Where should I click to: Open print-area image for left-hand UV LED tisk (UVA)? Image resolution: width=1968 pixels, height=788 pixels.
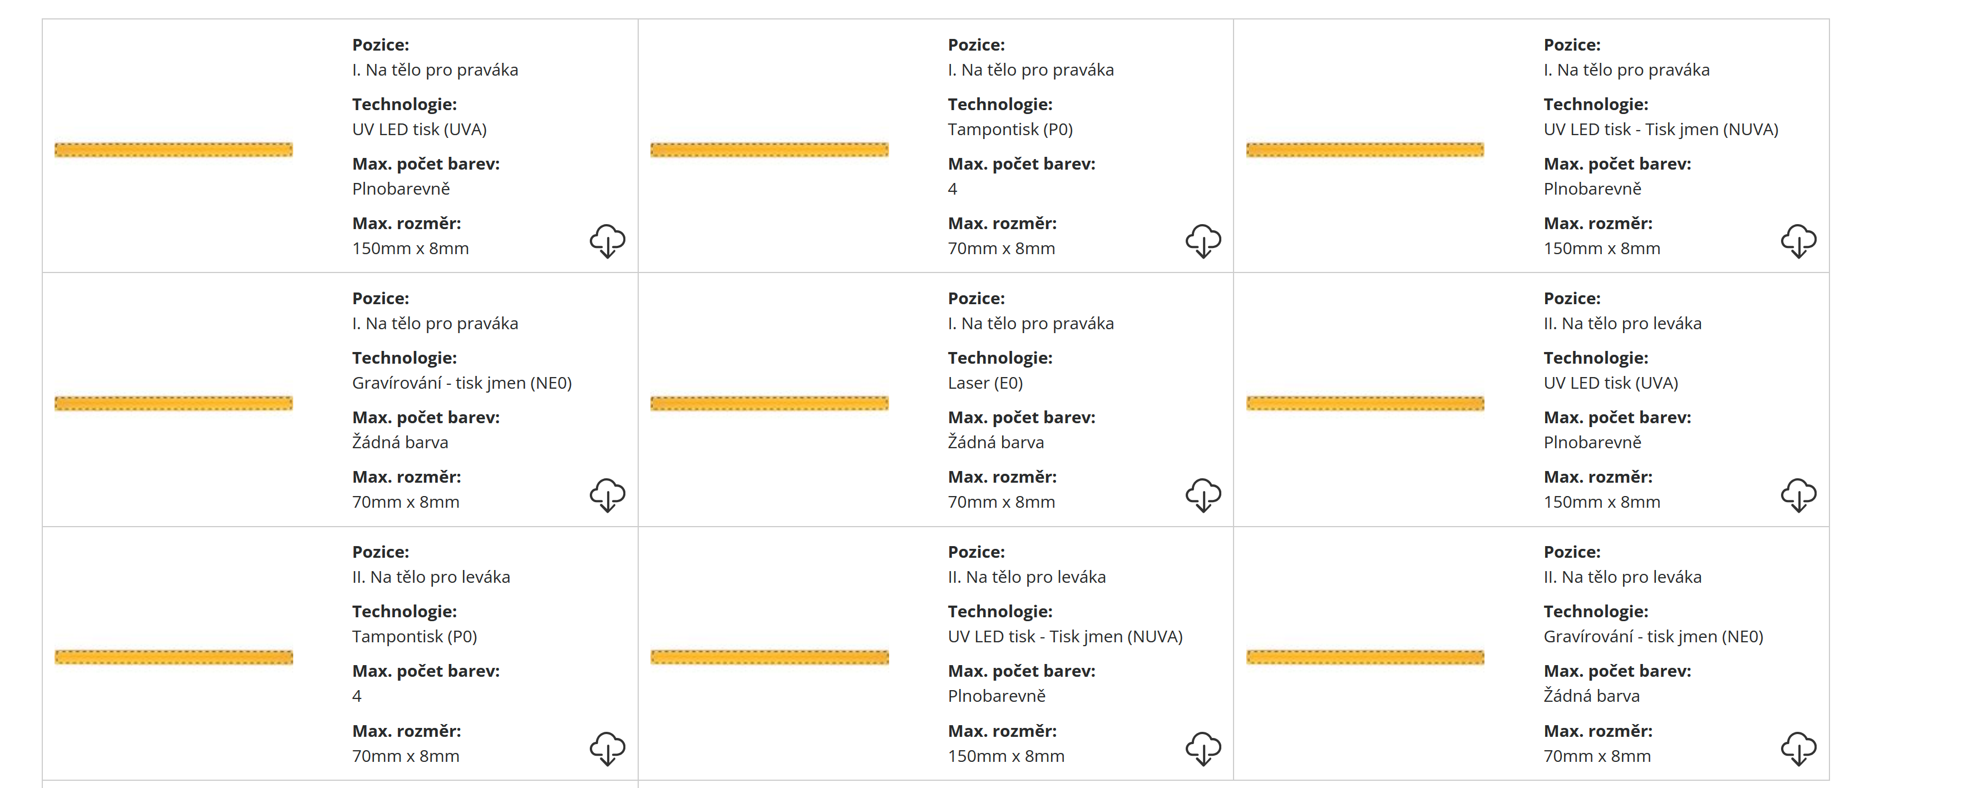point(1365,403)
